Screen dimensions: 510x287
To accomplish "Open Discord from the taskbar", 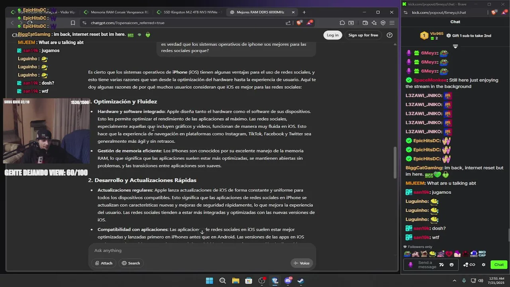I will coord(288,281).
